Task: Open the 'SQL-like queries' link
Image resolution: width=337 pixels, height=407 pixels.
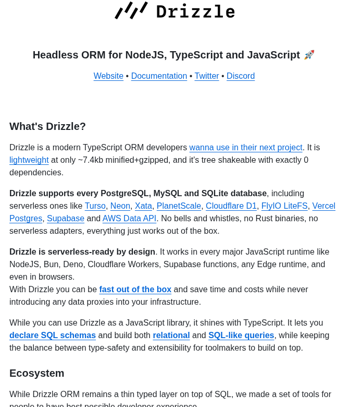Action: pos(241,336)
